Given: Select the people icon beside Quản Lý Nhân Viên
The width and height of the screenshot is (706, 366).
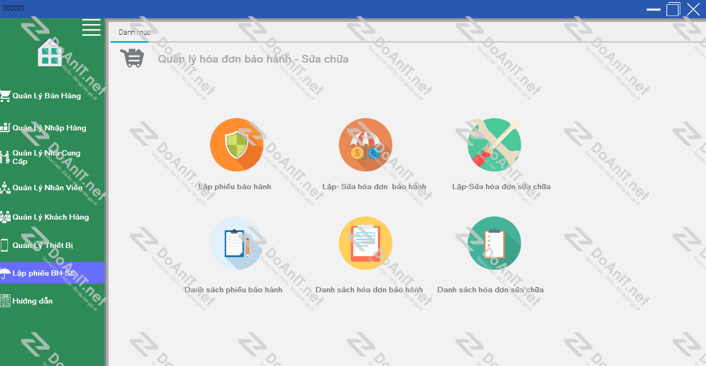Looking at the screenshot, I should [5, 188].
